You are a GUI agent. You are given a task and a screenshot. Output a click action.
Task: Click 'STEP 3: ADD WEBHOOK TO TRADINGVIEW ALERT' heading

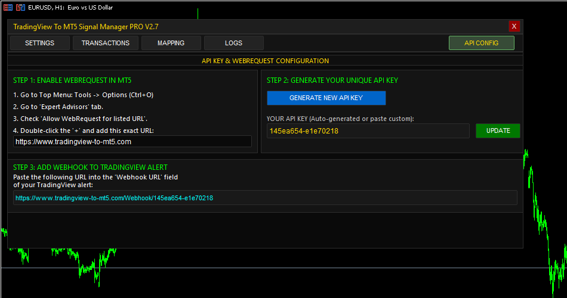90,167
